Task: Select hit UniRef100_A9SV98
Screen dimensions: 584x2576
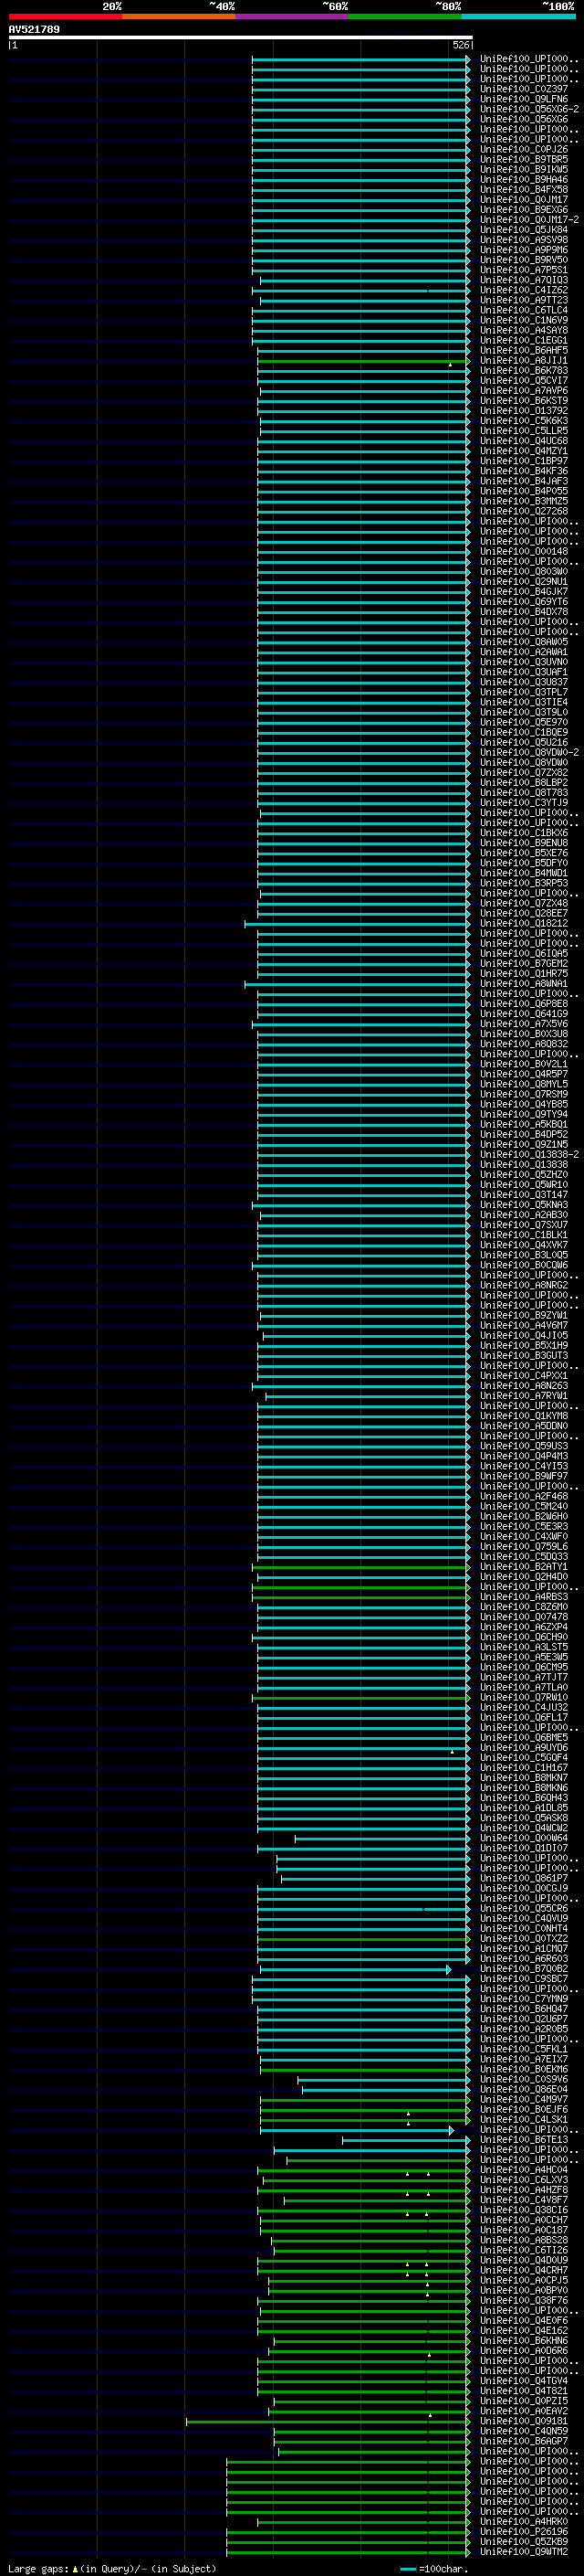Action: tap(524, 240)
